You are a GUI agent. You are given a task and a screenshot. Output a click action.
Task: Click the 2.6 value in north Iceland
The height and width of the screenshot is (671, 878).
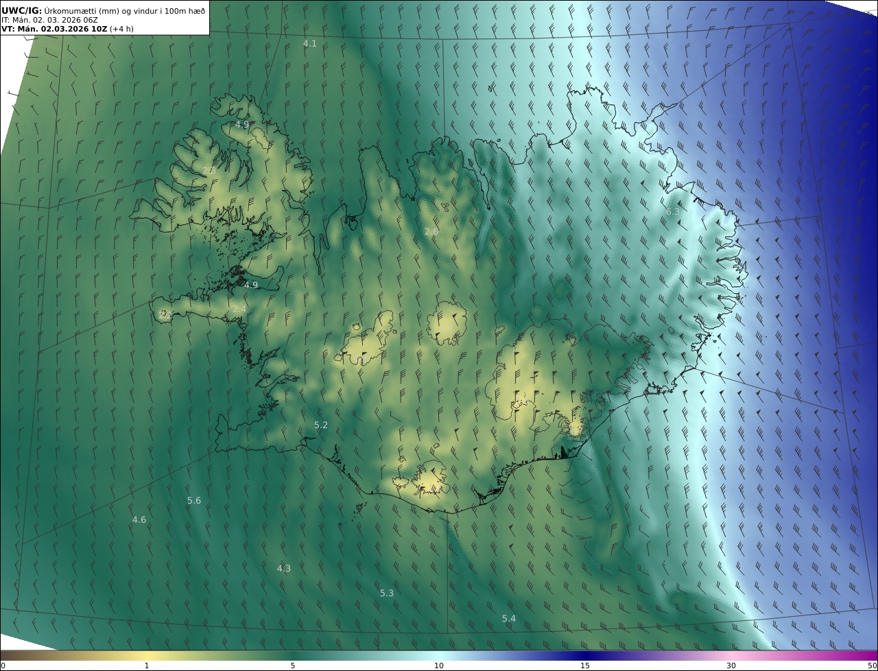point(431,232)
